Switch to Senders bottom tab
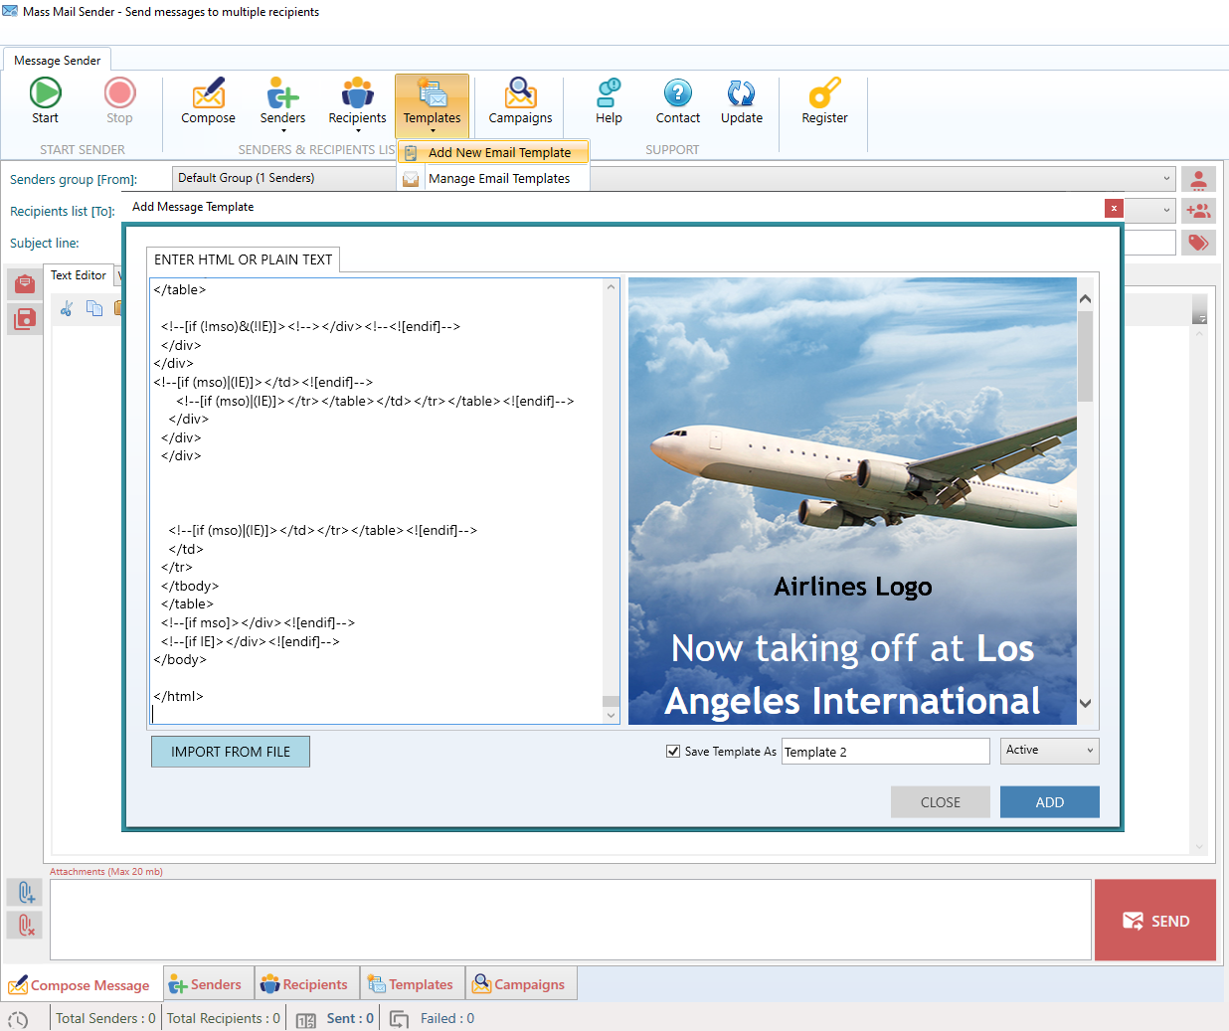 [206, 984]
